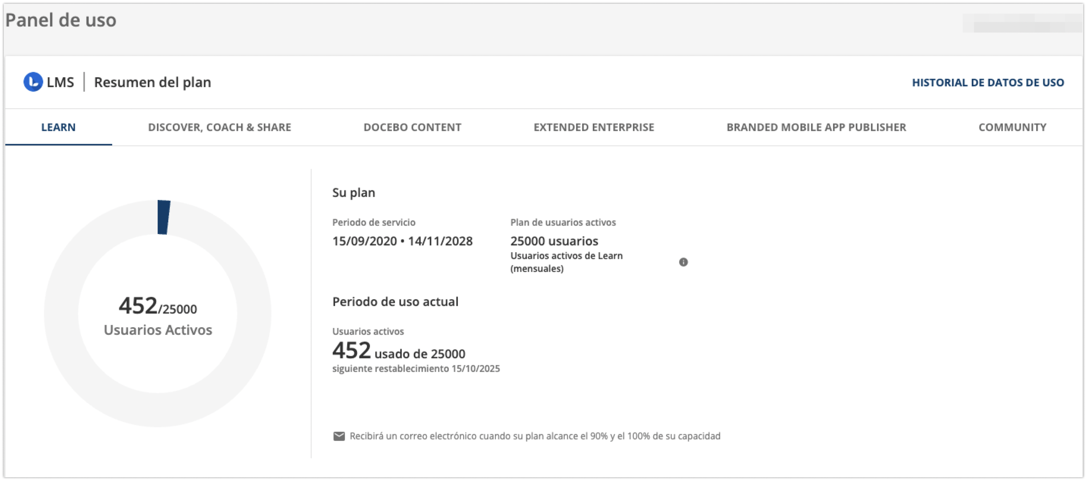This screenshot has height=481, width=1087.
Task: Switch to the Community tab
Action: [1012, 127]
